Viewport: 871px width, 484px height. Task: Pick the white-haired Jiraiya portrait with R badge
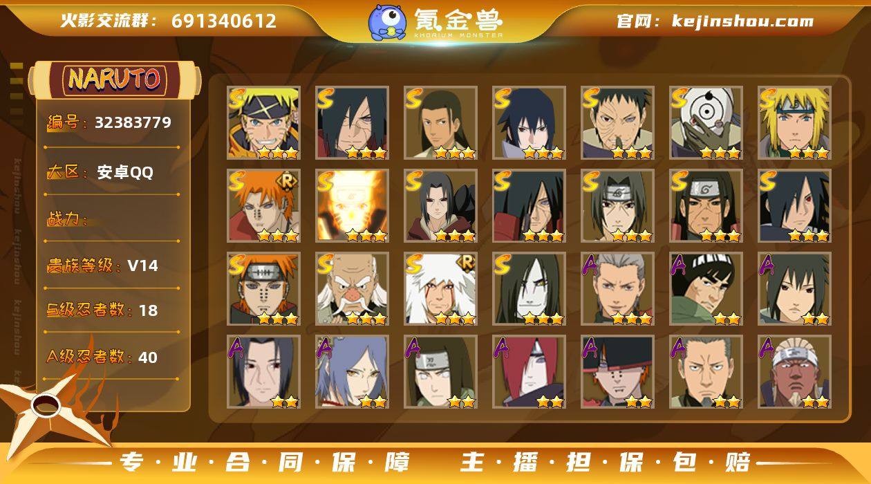[x=440, y=289]
